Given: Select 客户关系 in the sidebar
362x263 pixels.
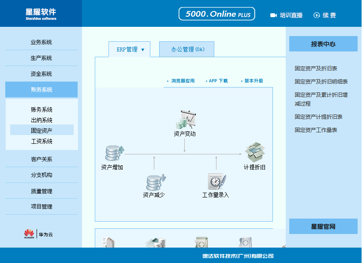Looking at the screenshot, I should (x=41, y=159).
